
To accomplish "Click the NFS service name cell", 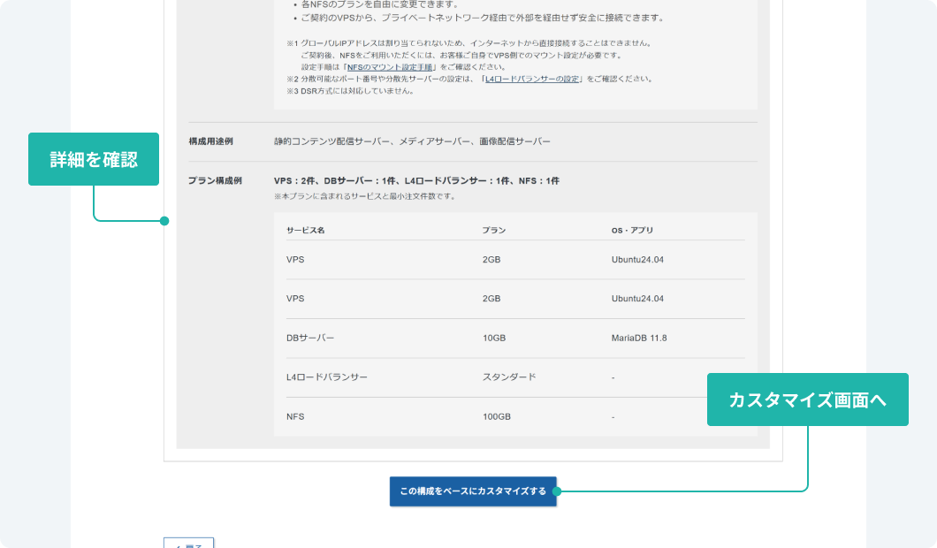I will pyautogui.click(x=295, y=416).
